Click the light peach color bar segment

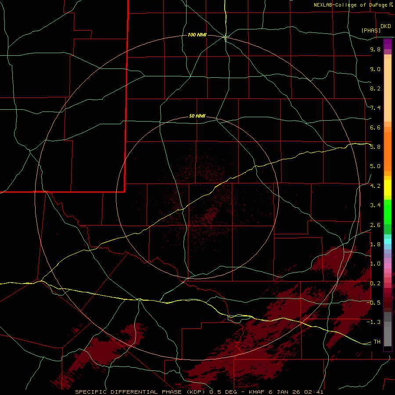(388, 90)
